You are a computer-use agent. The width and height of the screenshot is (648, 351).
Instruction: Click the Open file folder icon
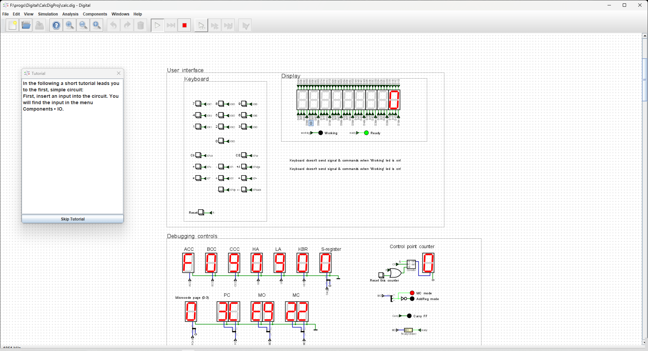[26, 25]
